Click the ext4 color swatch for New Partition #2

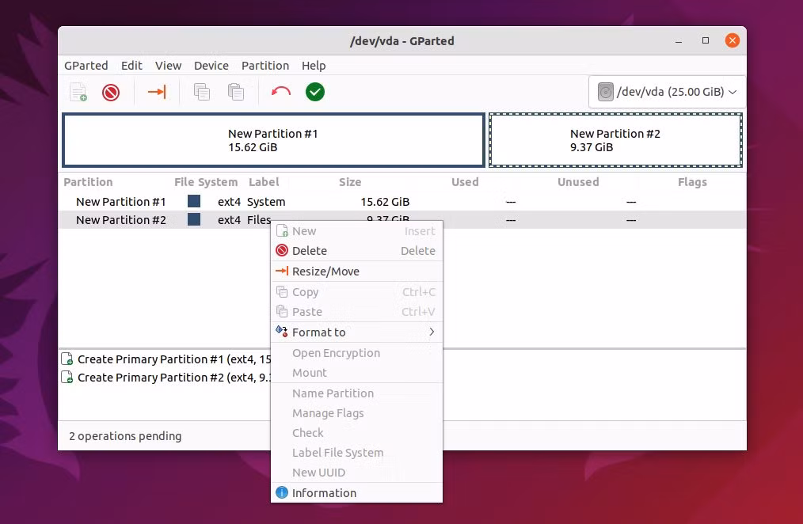tap(194, 219)
